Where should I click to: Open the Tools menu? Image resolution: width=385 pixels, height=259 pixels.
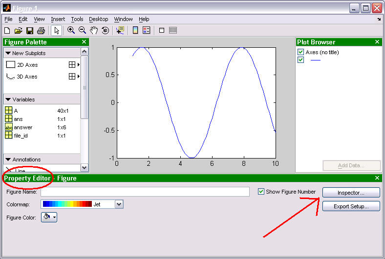[x=77, y=19]
